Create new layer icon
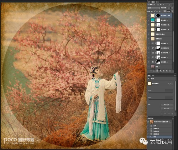 (167, 71)
